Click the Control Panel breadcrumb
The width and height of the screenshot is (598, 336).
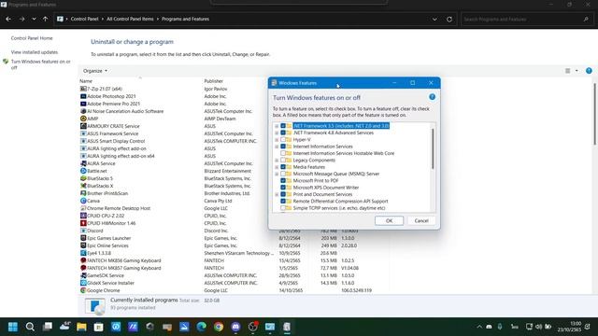pyautogui.click(x=84, y=19)
